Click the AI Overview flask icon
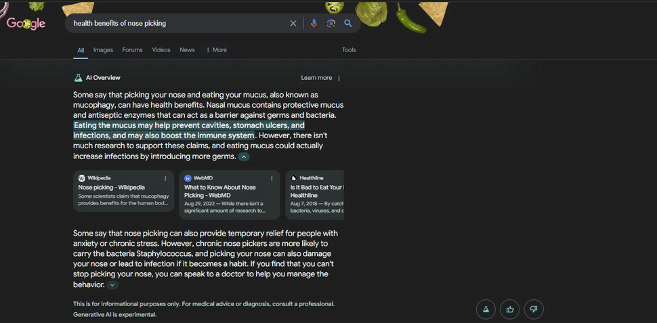 click(x=78, y=78)
